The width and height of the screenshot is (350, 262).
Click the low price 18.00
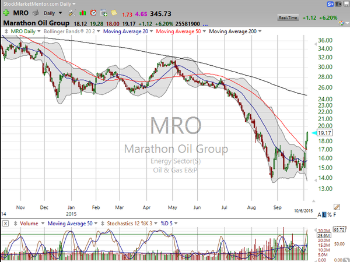pos(113,24)
